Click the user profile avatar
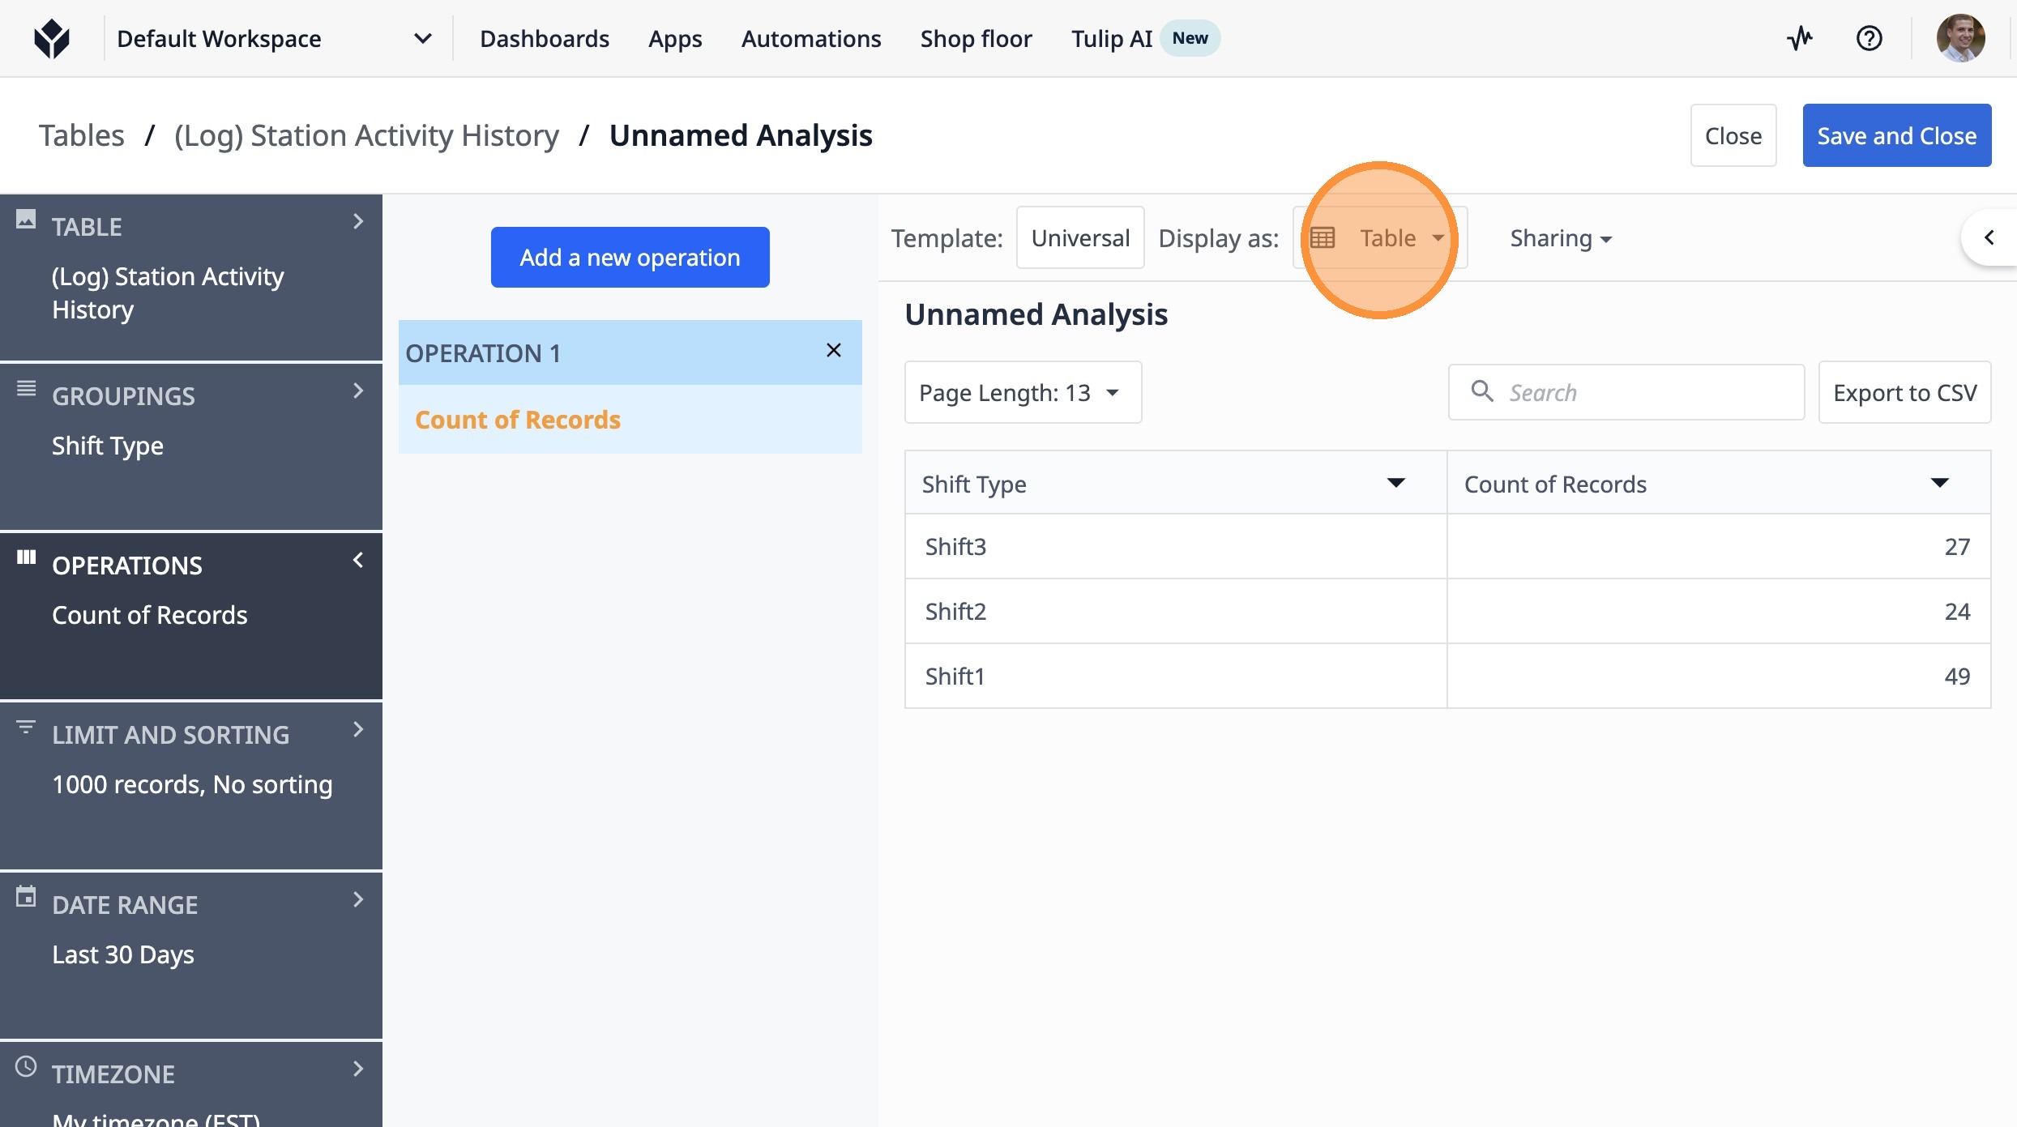 click(x=1959, y=38)
